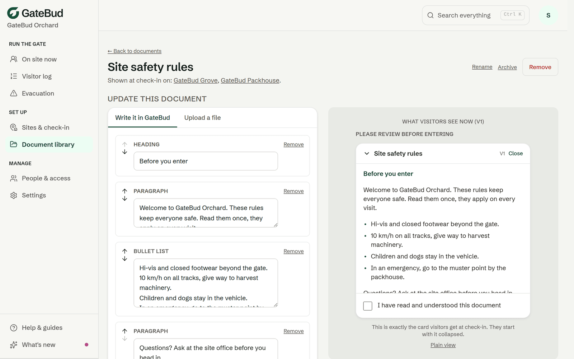Image resolution: width=574 pixels, height=359 pixels.
Task: Click 'Before you enter' preview heading
Action: point(388,174)
